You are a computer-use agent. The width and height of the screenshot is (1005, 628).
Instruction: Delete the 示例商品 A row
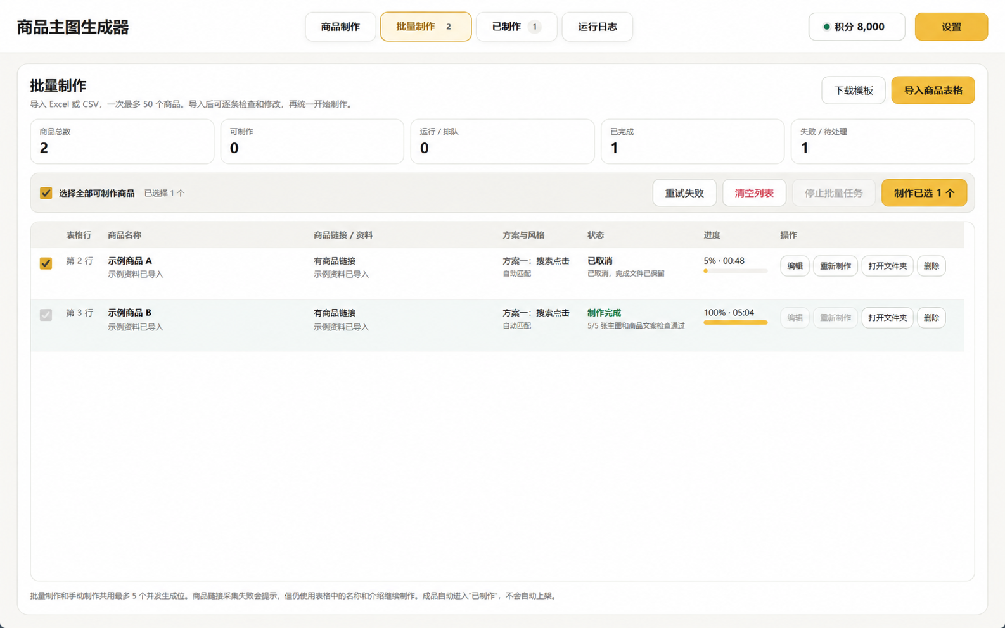(931, 266)
